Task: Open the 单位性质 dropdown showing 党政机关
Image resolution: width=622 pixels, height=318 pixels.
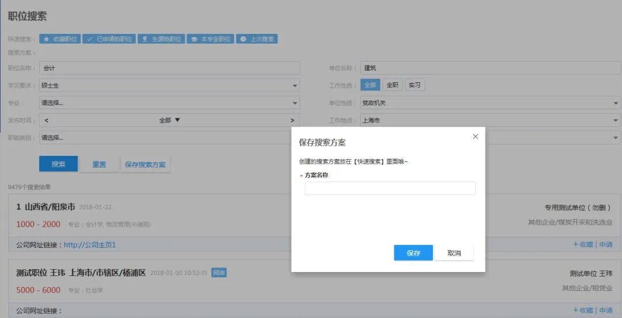Action: (x=491, y=103)
